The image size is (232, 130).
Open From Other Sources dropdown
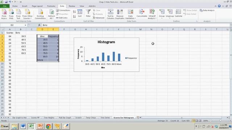coord(28,14)
